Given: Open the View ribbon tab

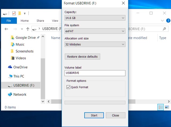Looking at the screenshot, I should [x=55, y=21].
